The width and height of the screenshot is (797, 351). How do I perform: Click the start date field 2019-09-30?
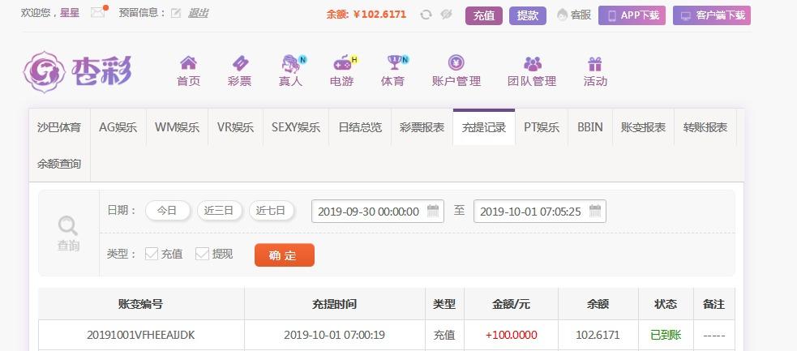(378, 212)
